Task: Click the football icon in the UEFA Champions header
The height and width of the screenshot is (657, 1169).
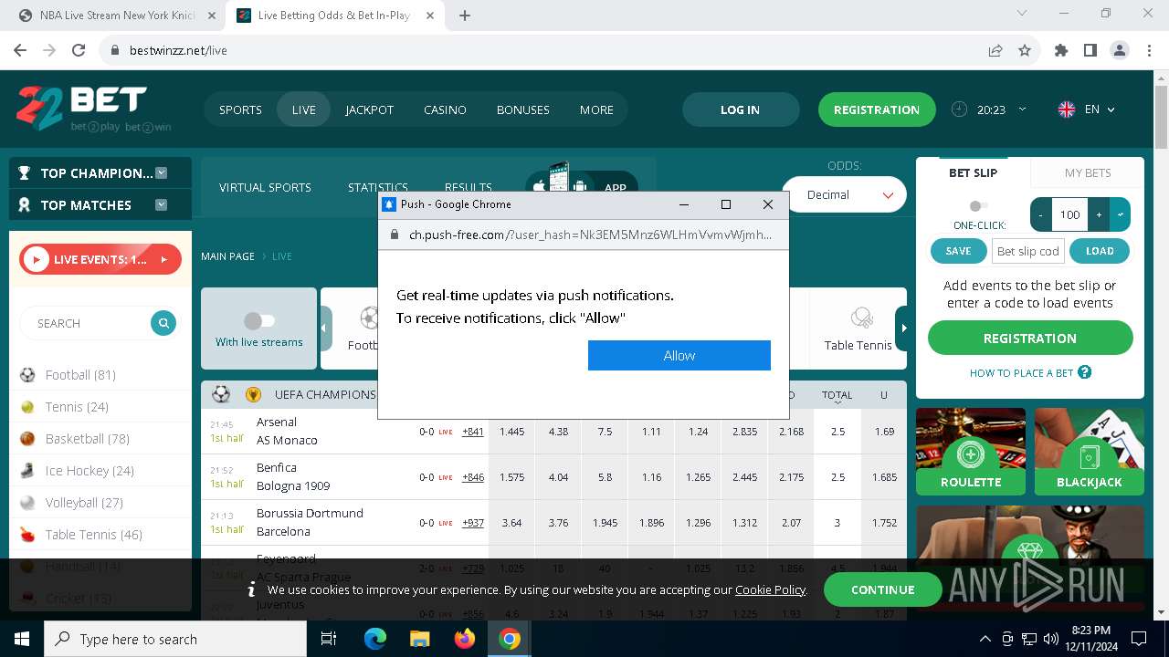Action: [221, 394]
